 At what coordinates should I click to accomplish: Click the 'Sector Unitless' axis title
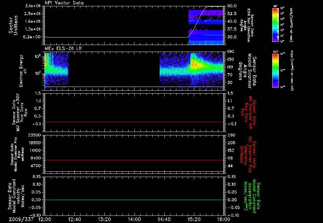coord(13,25)
